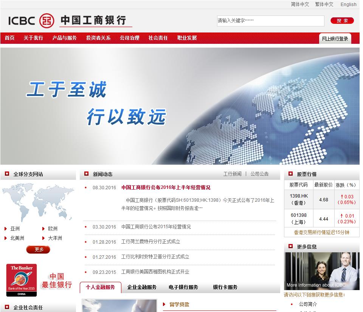Open news 中国工商银行公布2015年经营情况
363x312 pixels.
156,227
